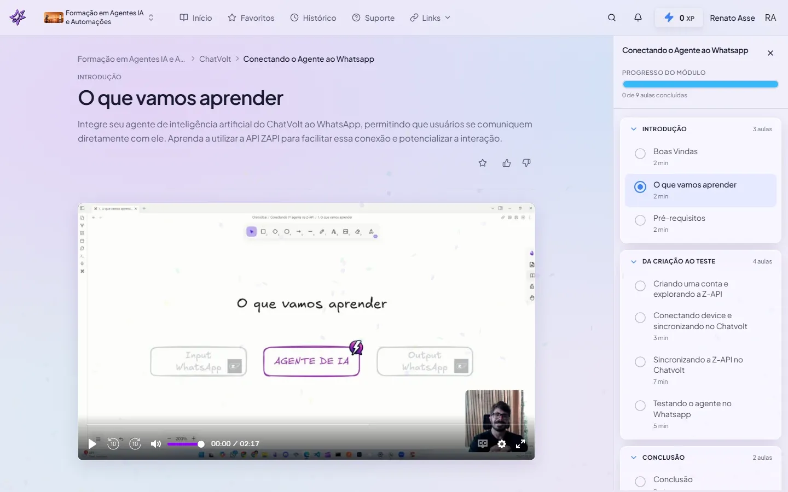Viewport: 788px width, 492px height.
Task: Play the lesson video
Action: pos(92,443)
